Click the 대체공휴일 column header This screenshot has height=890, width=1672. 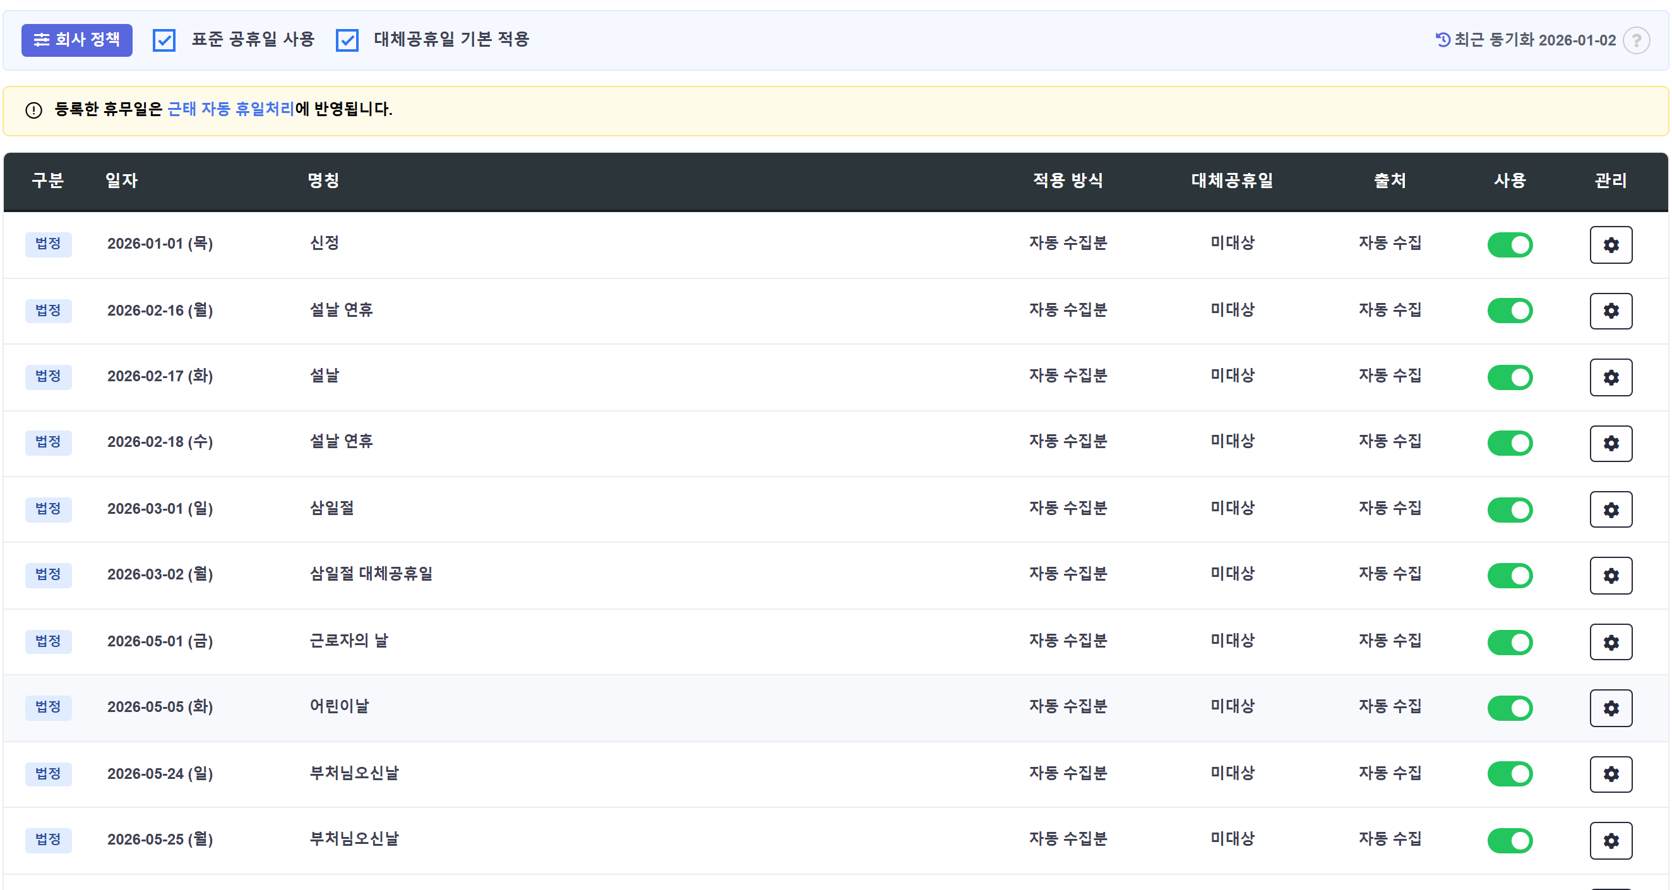(1232, 181)
